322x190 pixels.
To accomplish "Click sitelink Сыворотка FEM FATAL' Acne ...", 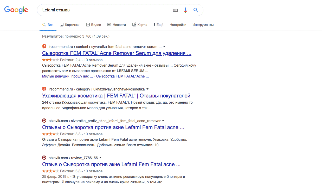I will [x=123, y=76].
